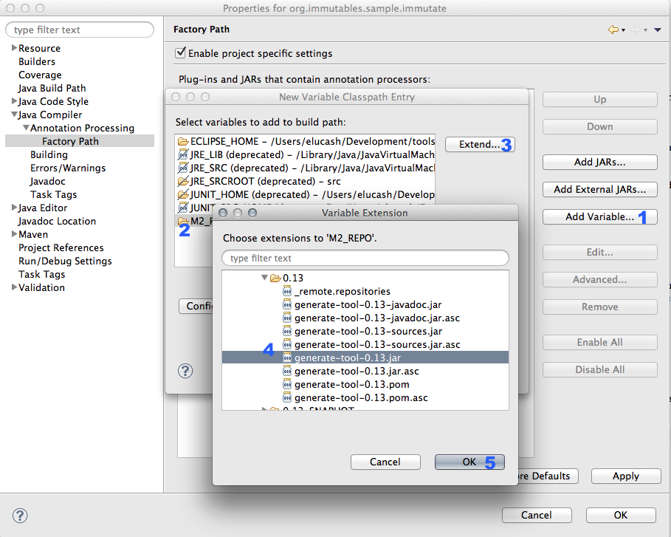
Task: Click the Advanced... button
Action: click(599, 279)
